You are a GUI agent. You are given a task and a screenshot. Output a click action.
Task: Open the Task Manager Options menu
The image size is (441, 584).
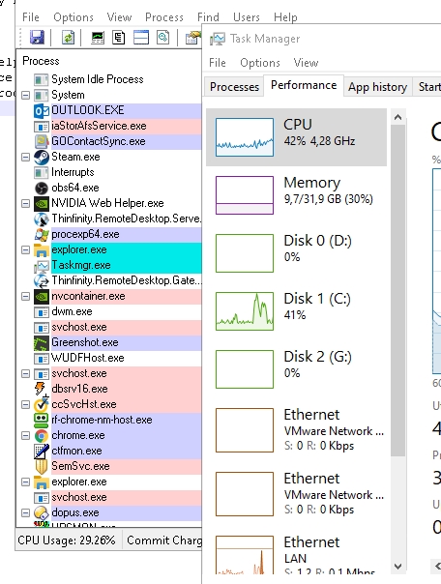[x=260, y=63]
